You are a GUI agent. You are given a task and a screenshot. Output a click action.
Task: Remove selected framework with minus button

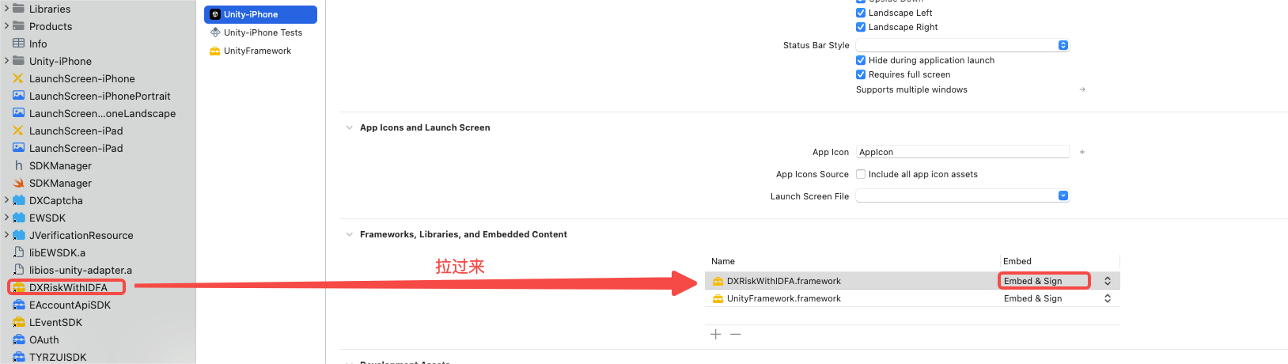736,334
